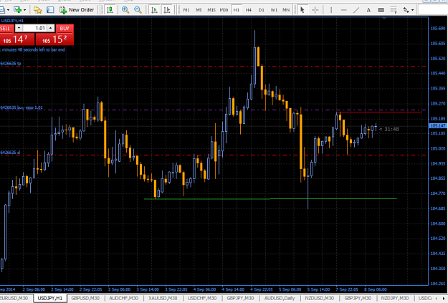448x303 pixels.
Task: Select the H4 timeframe
Action: 249,10
